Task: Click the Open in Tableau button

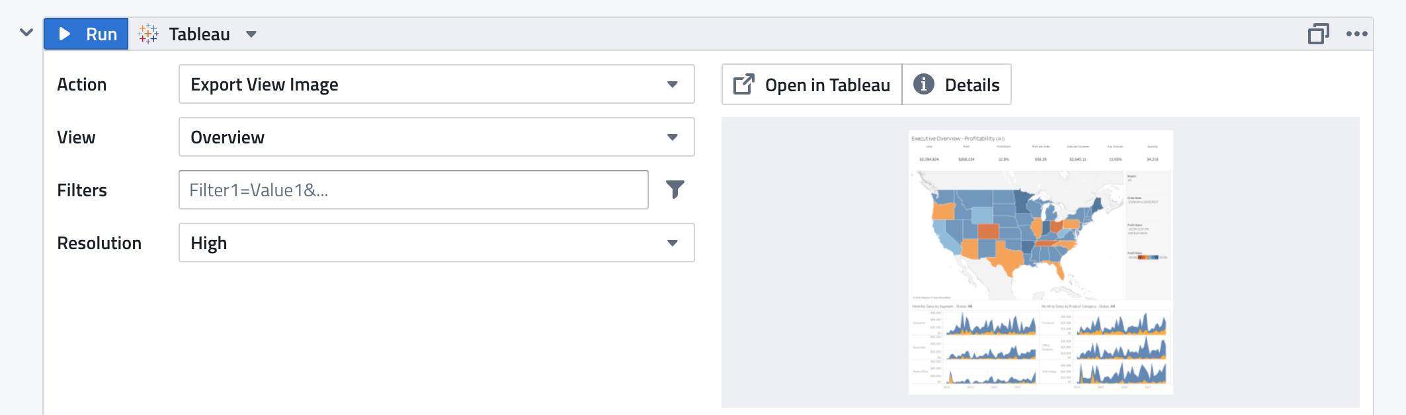Action: click(x=812, y=85)
